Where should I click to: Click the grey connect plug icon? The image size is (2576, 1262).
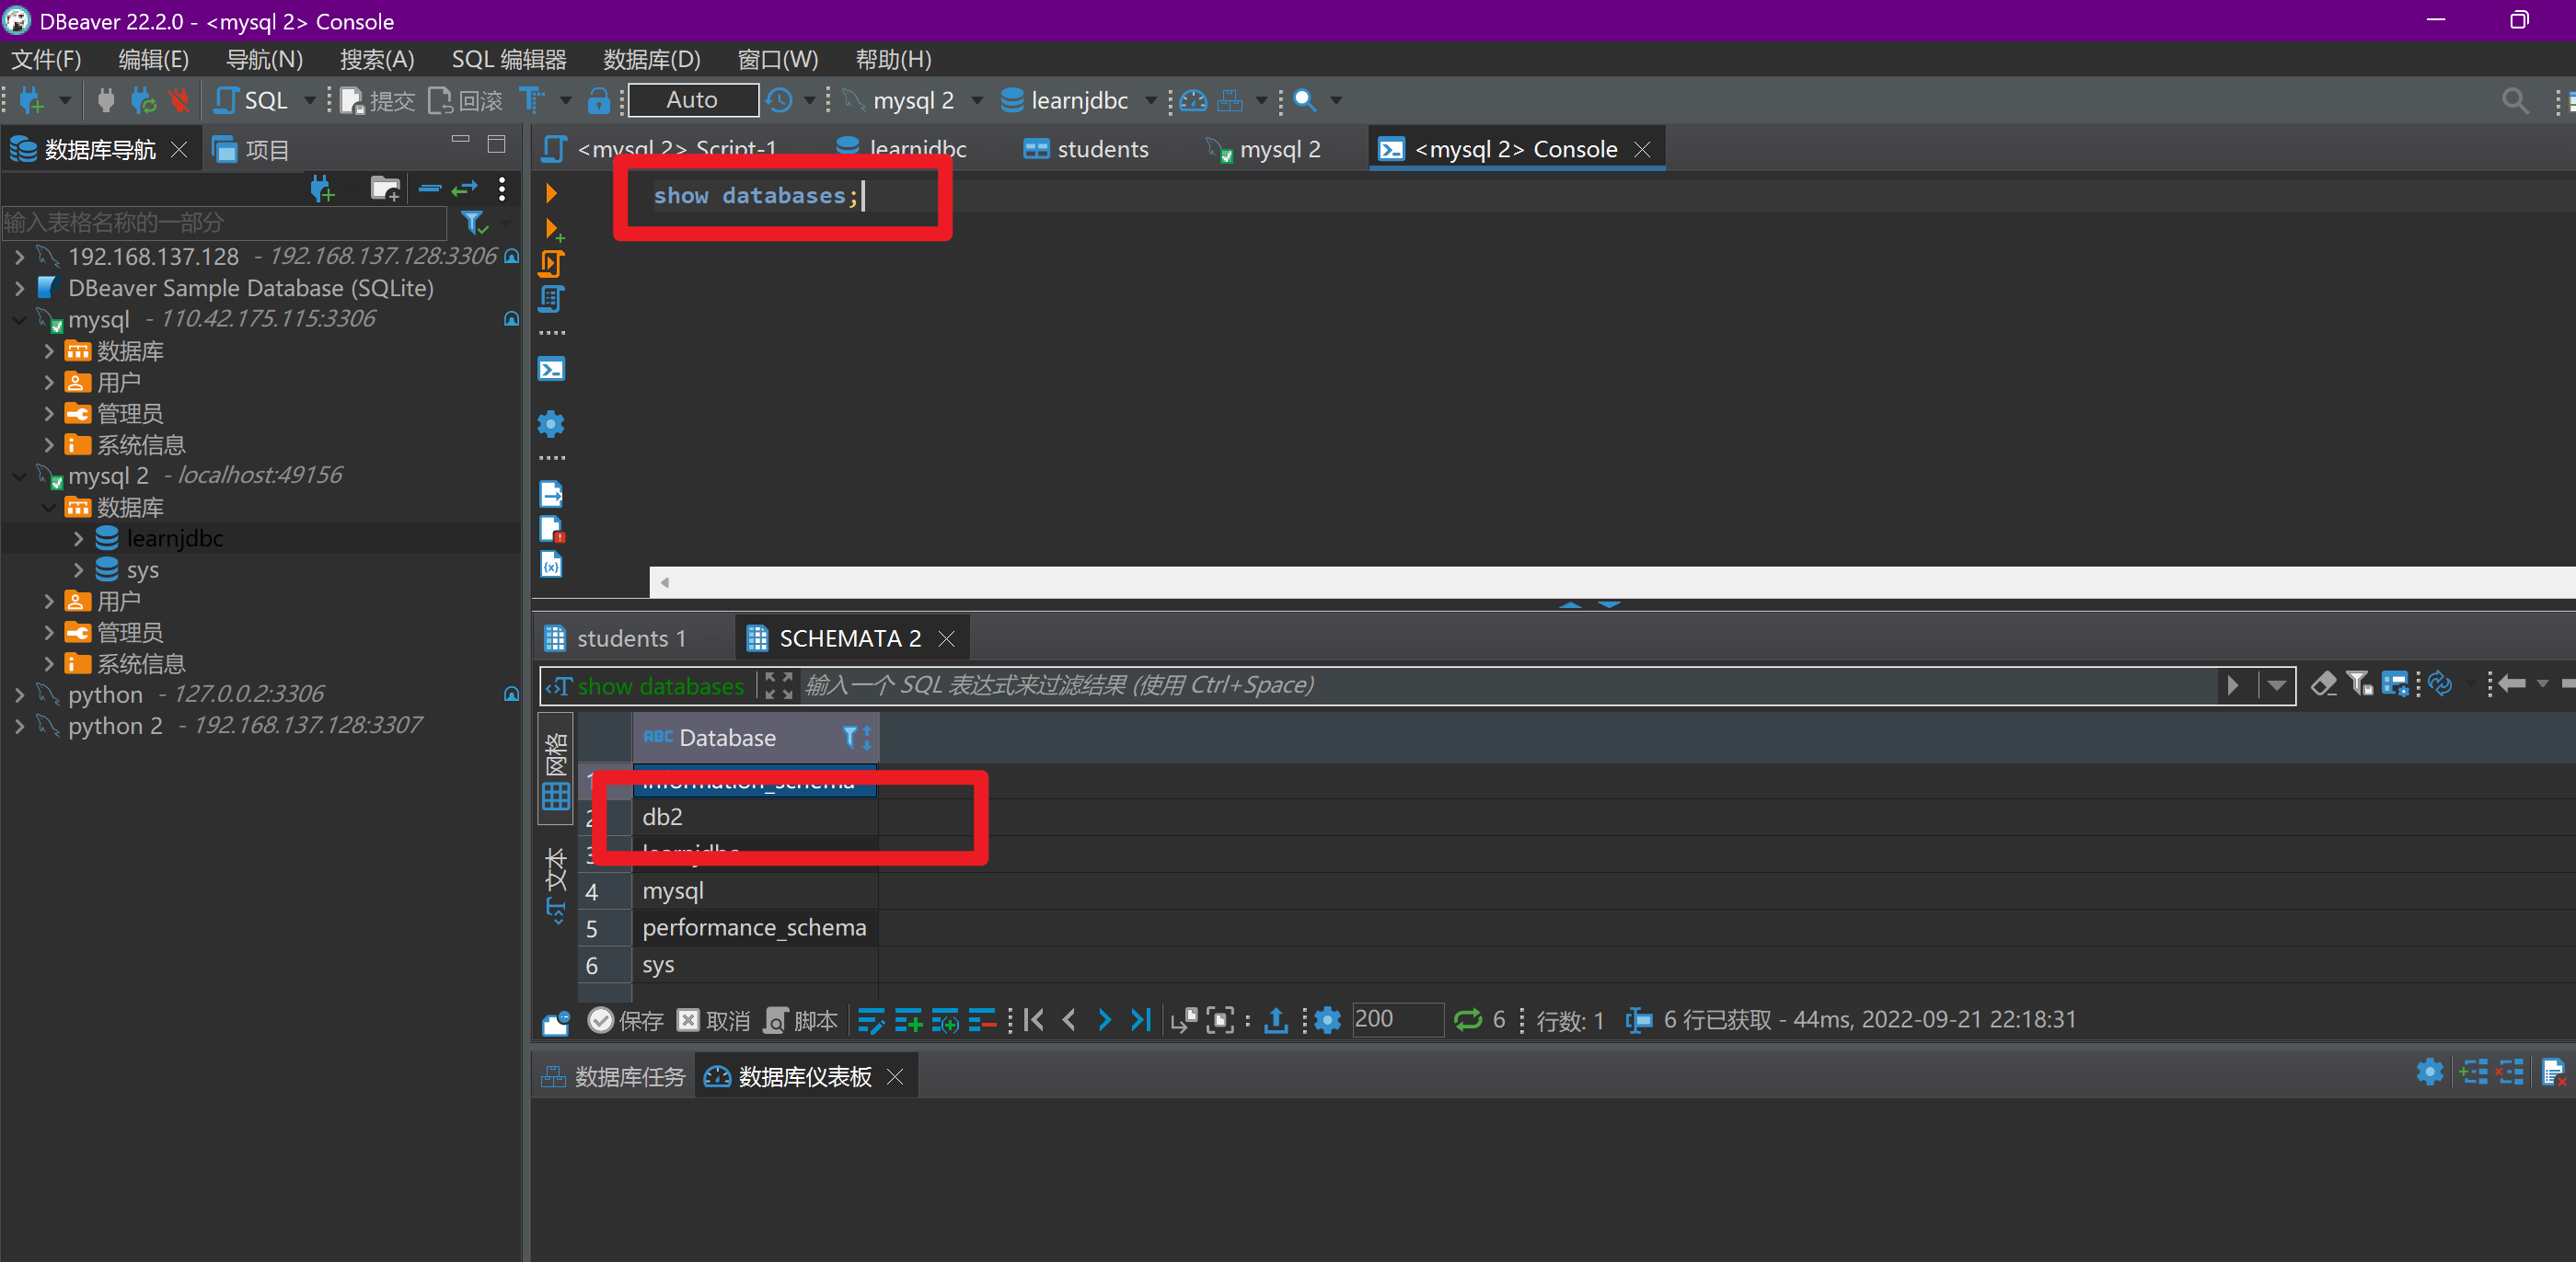(x=106, y=100)
